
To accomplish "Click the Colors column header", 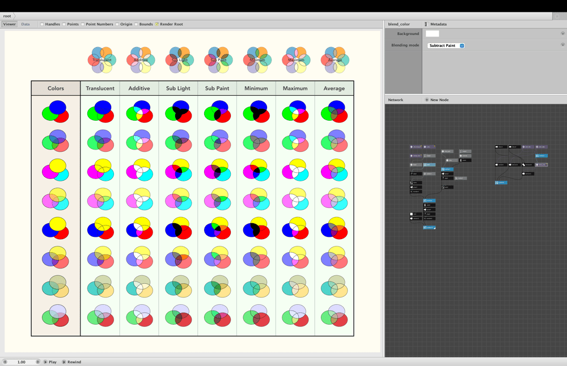I will (56, 88).
